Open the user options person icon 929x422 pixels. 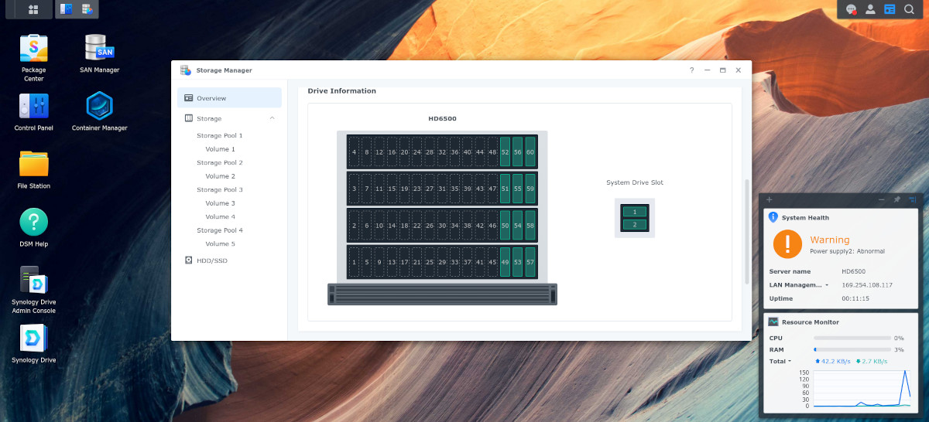point(871,9)
